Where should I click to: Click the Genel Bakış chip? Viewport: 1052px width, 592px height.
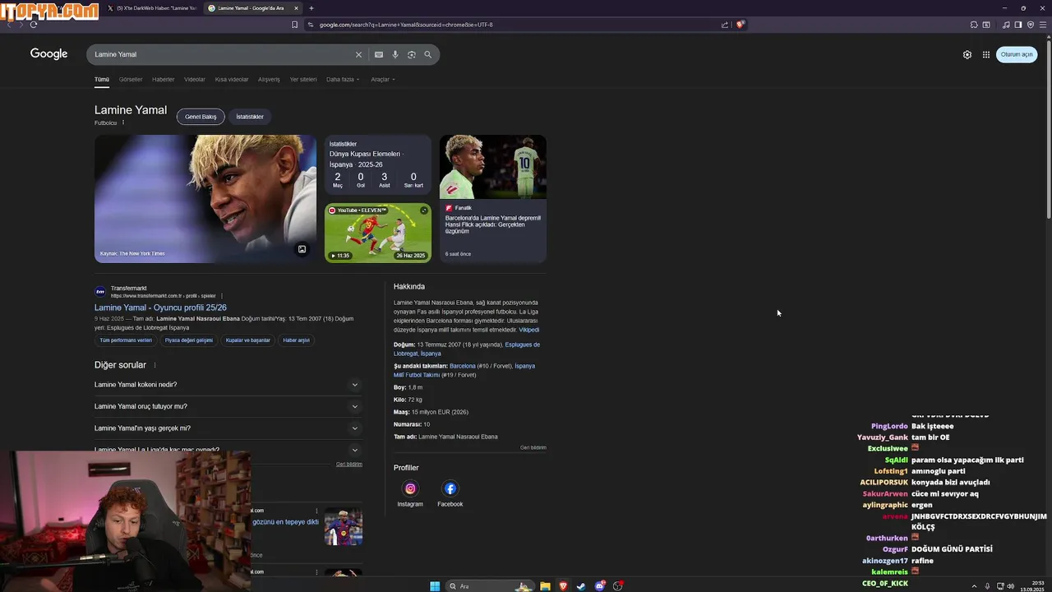201,117
